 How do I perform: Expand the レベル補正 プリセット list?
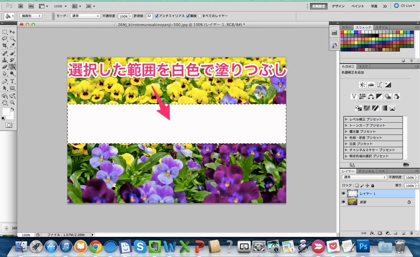click(x=346, y=119)
